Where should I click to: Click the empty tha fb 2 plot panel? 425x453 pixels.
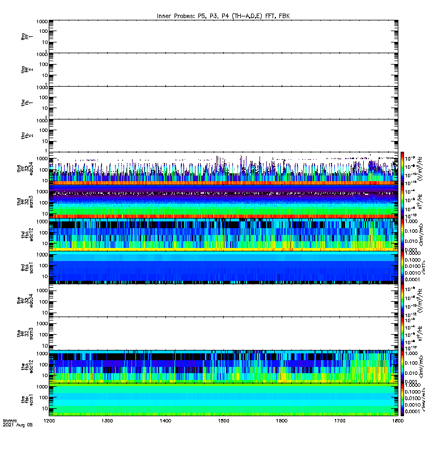[223, 135]
